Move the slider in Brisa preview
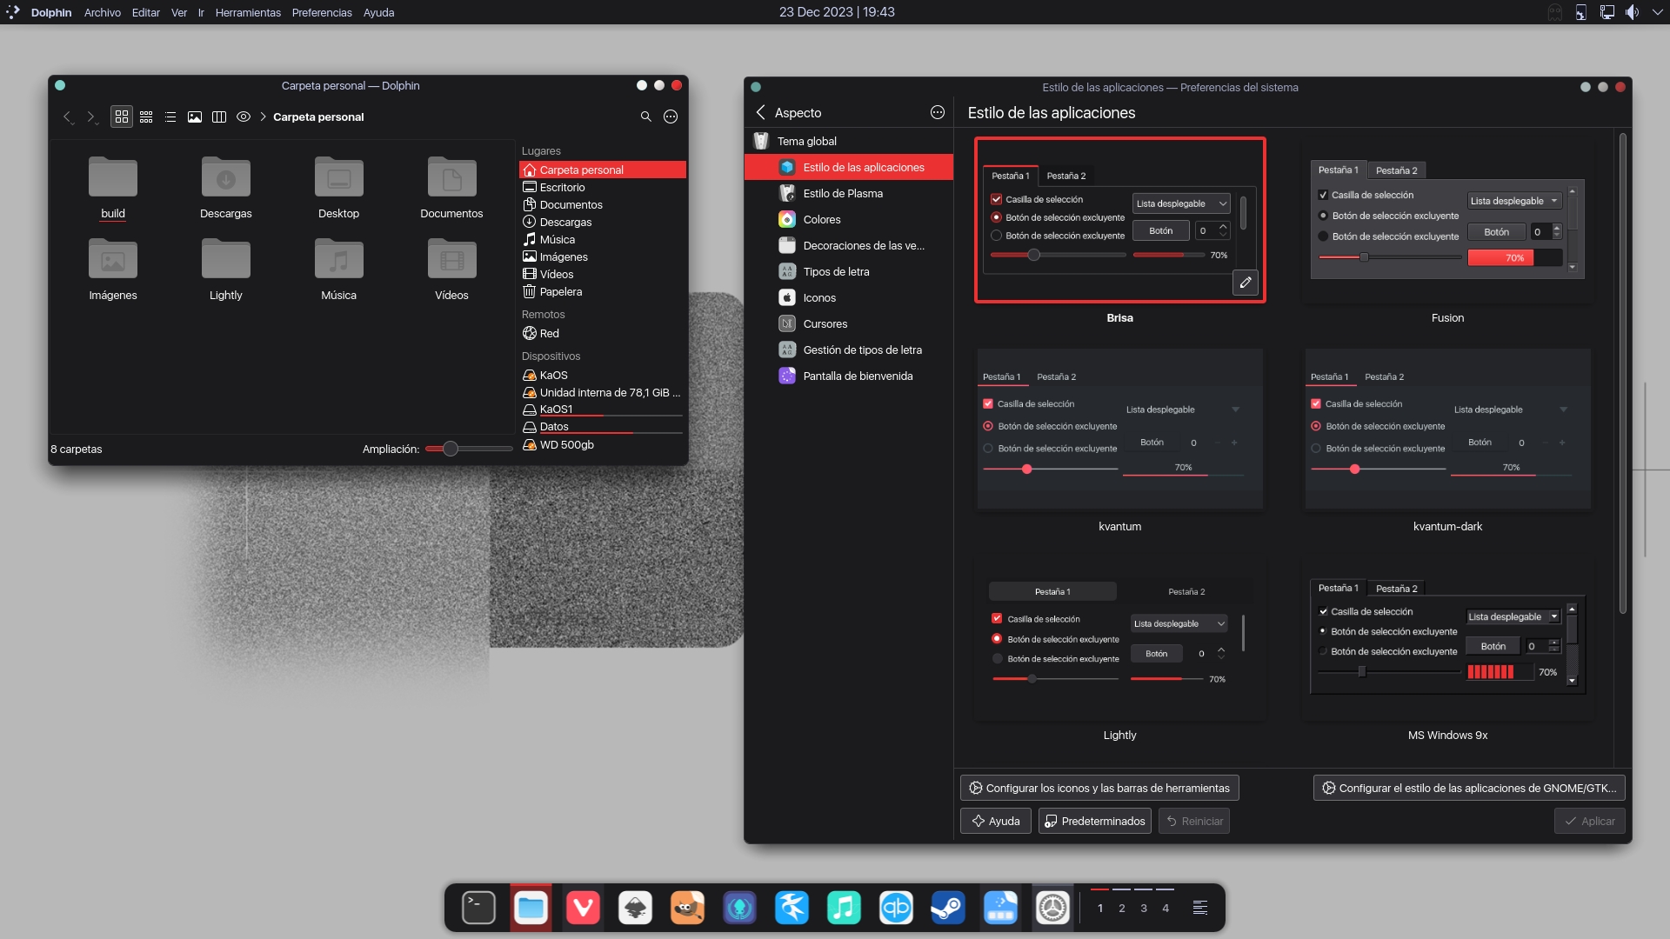This screenshot has height=939, width=1670. (x=1033, y=256)
